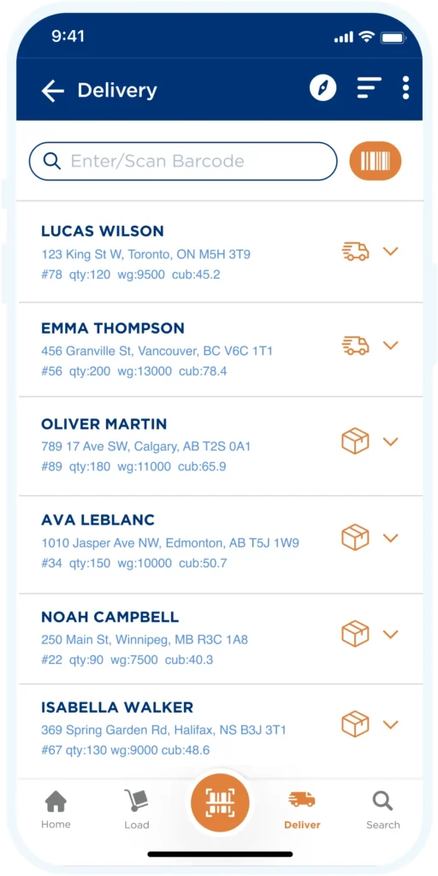This screenshot has width=438, height=876.
Task: Switch to the Home tab
Action: tap(56, 810)
